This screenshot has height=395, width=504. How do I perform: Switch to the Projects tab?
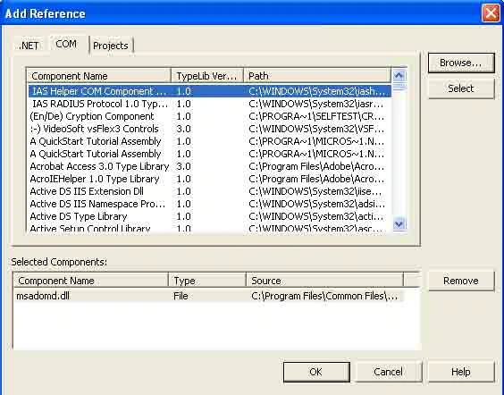point(111,46)
